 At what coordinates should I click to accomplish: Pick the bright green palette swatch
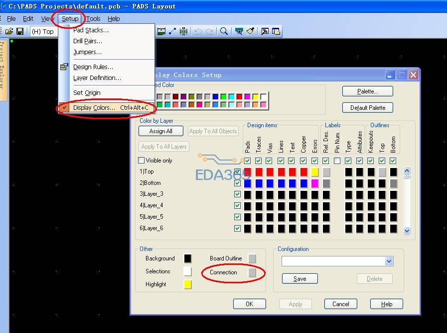coord(223,97)
